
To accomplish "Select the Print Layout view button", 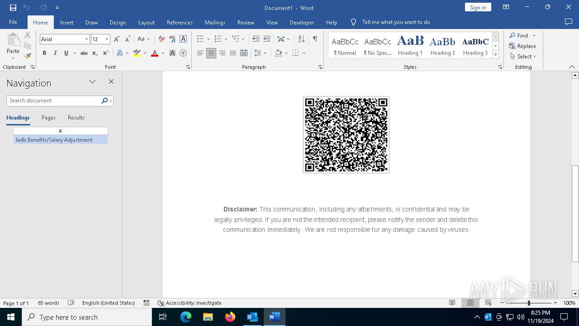I will [470, 303].
